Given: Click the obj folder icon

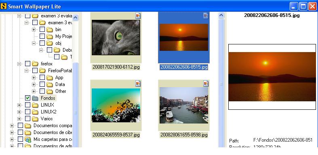Looking at the screenshot, I should click(x=50, y=43).
